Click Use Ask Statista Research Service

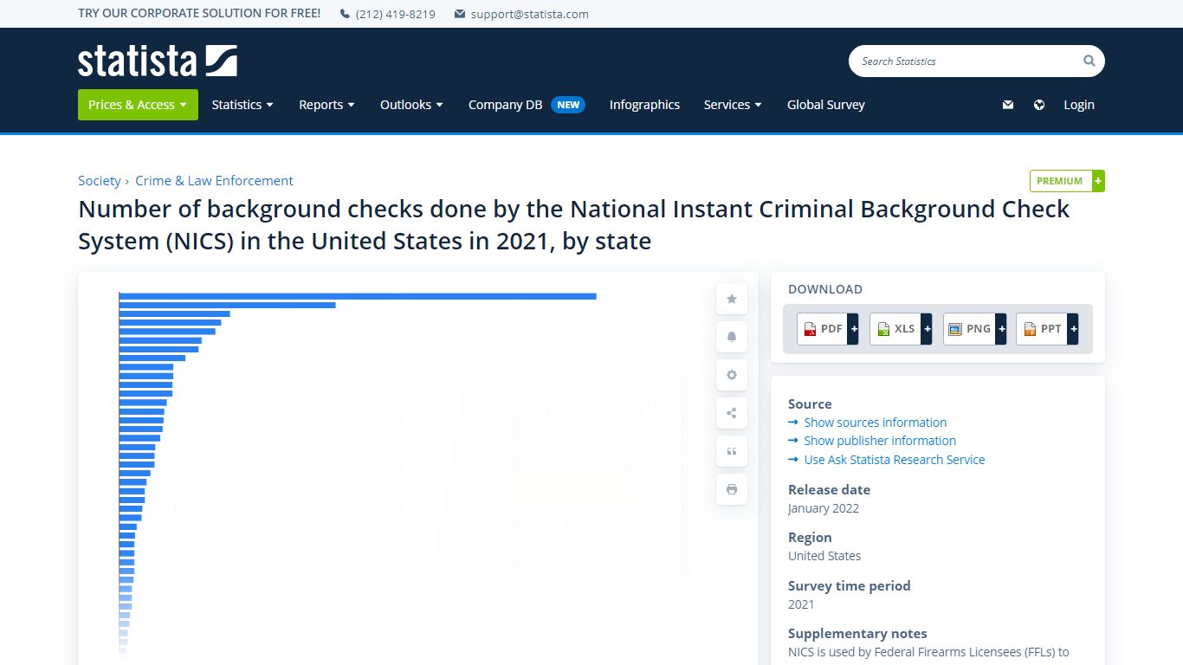click(895, 460)
